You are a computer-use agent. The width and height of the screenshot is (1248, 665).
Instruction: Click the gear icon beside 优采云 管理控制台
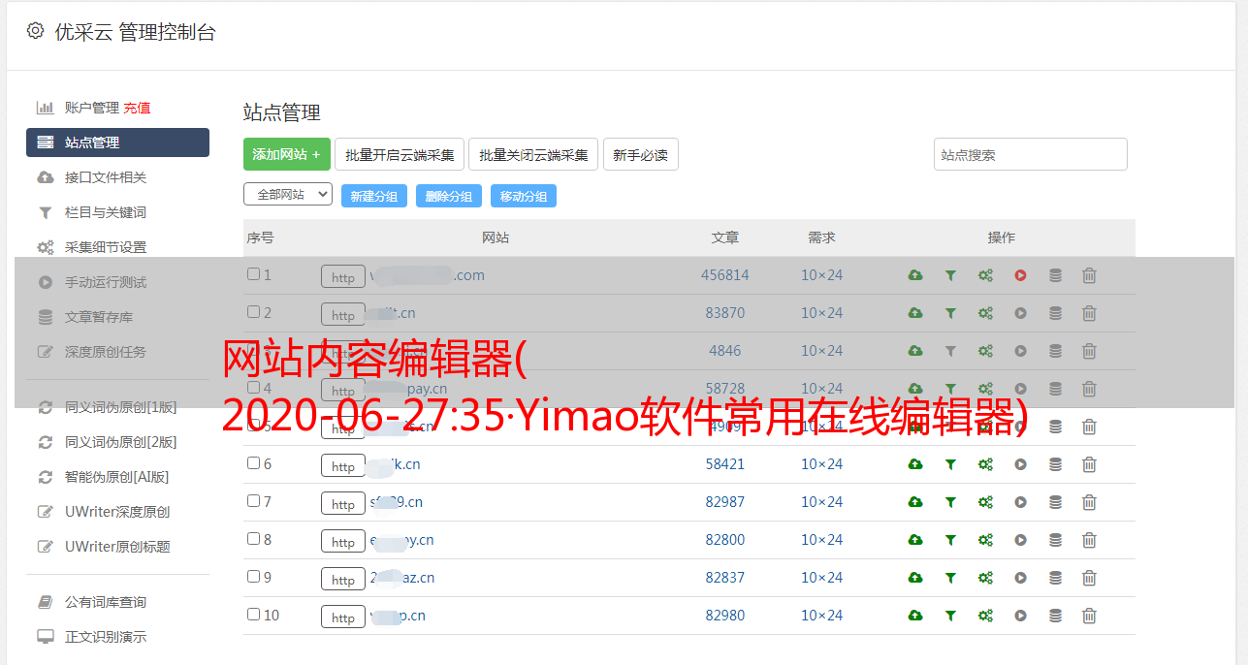[x=35, y=31]
